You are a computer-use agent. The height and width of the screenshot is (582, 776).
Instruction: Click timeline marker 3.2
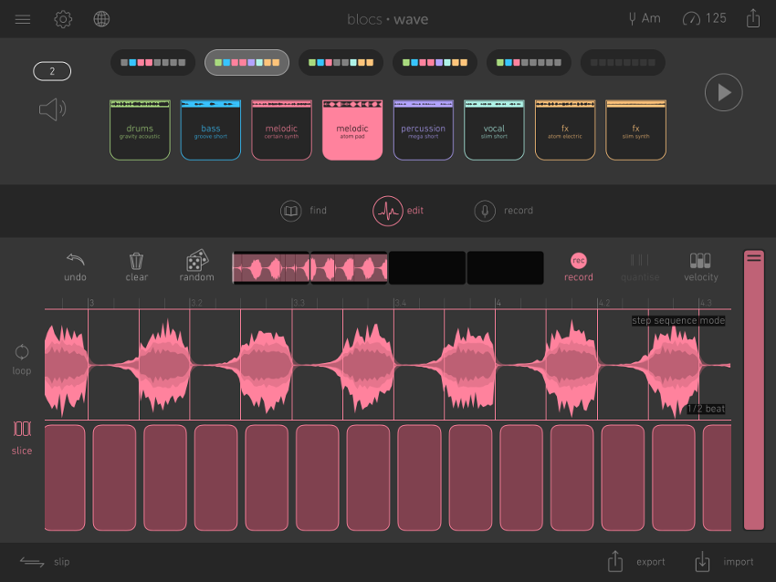[196, 303]
